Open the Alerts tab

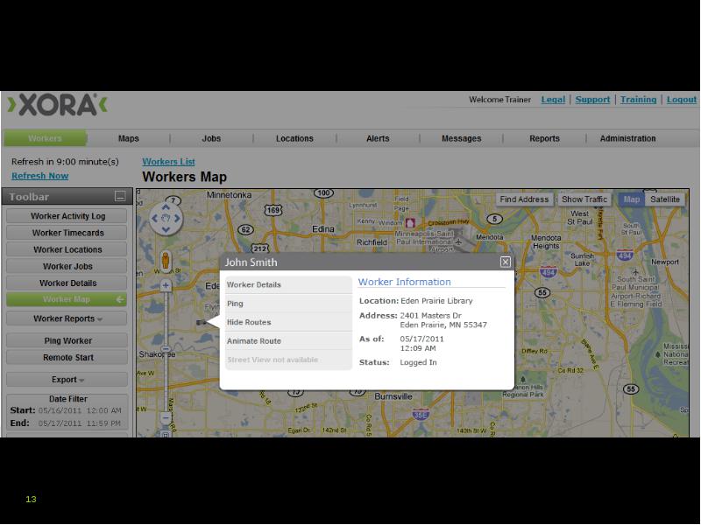pyautogui.click(x=378, y=138)
